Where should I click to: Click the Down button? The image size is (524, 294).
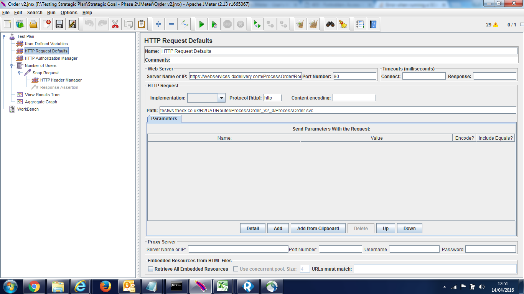point(410,229)
